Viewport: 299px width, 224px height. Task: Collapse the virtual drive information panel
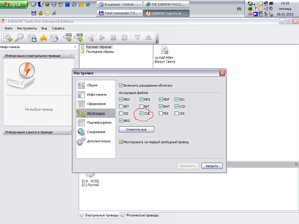click(x=72, y=56)
